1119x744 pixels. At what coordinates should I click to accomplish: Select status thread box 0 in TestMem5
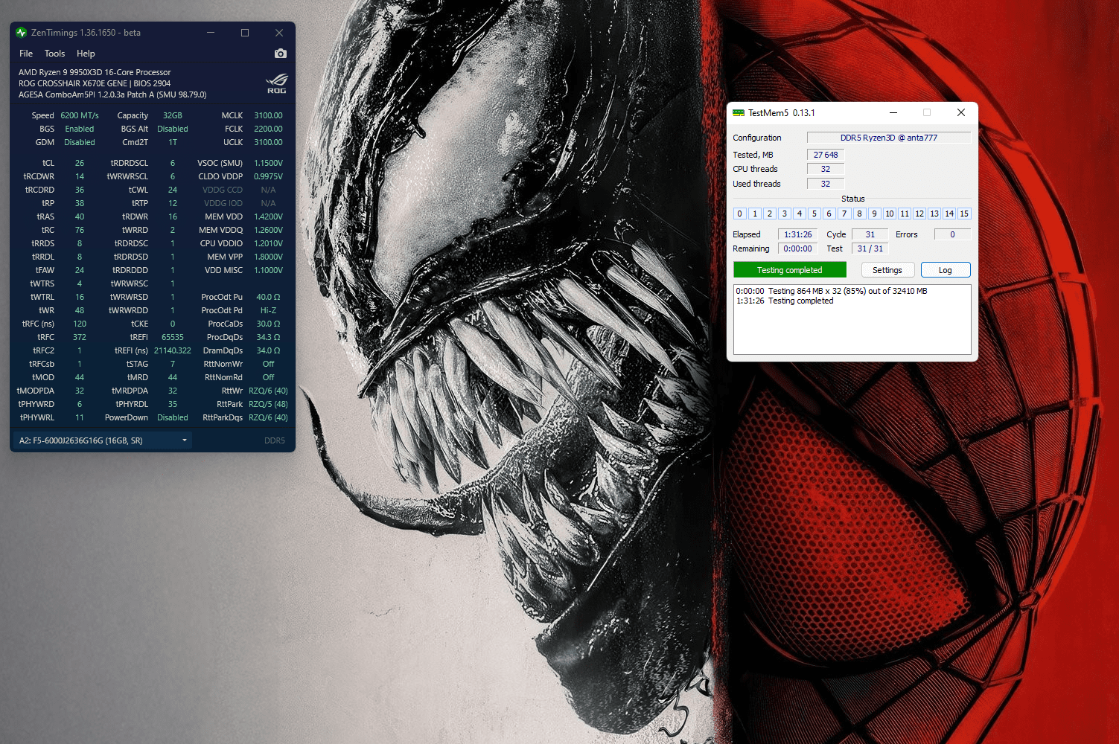click(739, 214)
